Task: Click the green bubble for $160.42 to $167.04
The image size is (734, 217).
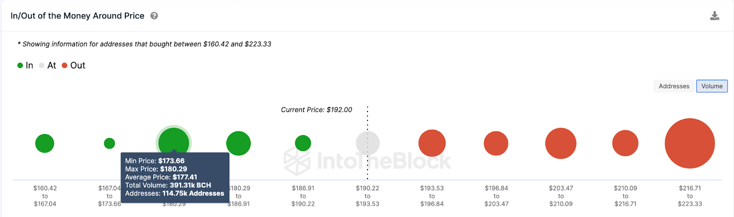Action: tap(44, 144)
